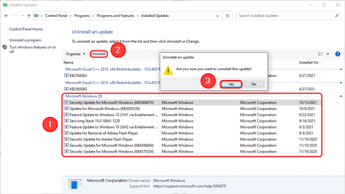Open Help with the question mark icon
345x194 pixels.
tap(338, 54)
